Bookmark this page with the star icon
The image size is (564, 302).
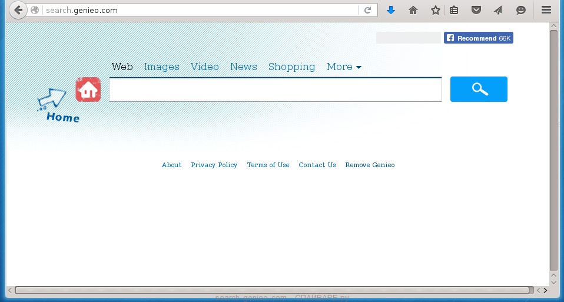pyautogui.click(x=436, y=10)
